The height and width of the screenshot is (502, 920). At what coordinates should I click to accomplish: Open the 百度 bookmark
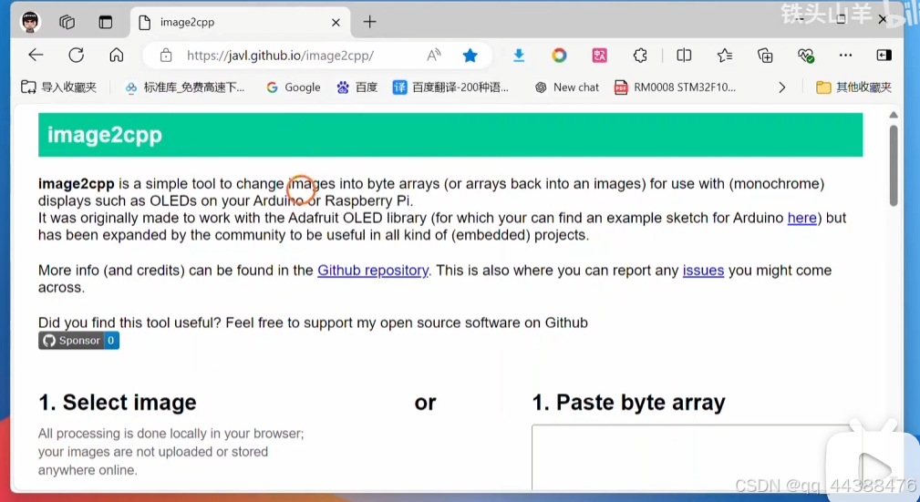pyautogui.click(x=357, y=87)
